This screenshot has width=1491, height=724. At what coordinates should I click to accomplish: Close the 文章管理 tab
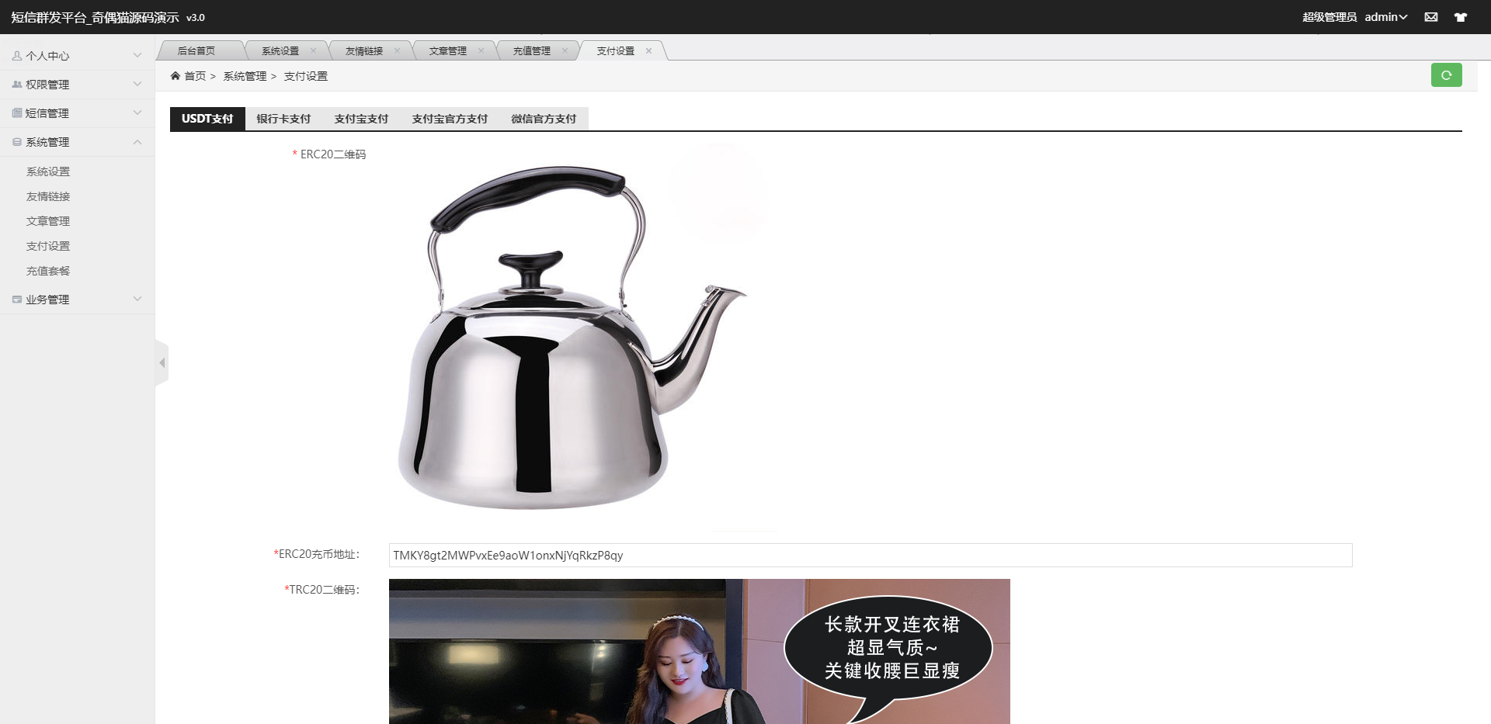coord(481,51)
